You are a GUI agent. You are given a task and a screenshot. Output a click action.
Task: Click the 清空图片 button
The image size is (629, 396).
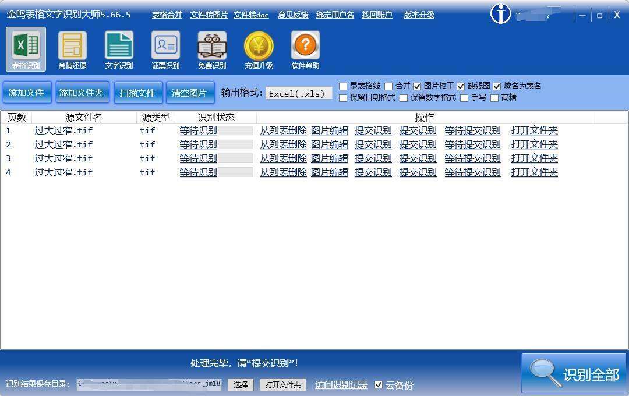189,93
